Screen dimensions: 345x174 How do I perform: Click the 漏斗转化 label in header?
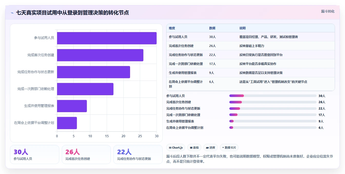[x=328, y=11]
